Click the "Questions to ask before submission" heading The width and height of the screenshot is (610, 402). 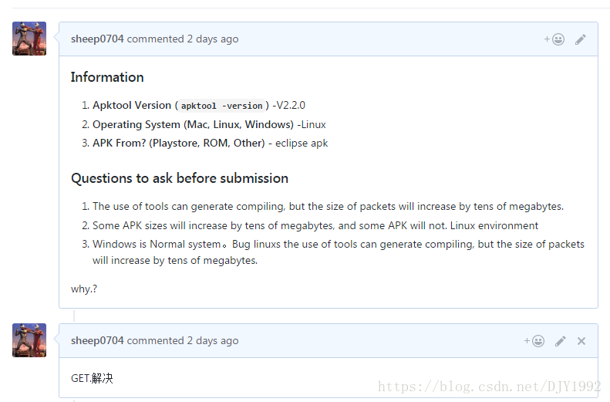[180, 178]
